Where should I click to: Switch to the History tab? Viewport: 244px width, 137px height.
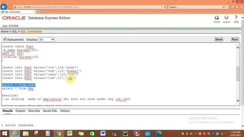point(65,111)
